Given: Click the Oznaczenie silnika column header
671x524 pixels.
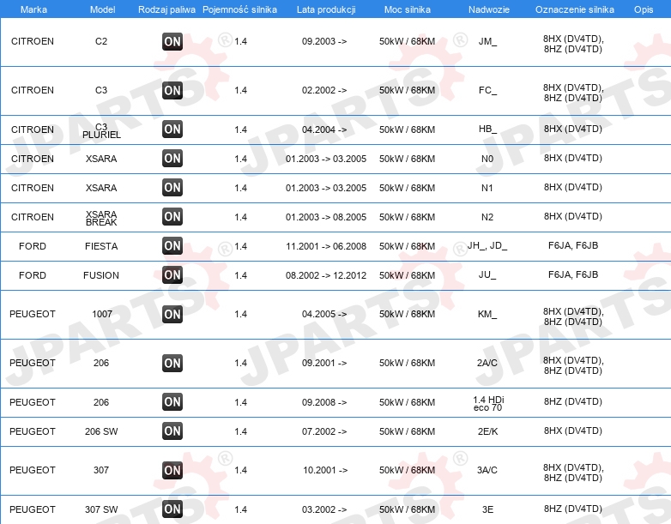Looking at the screenshot, I should pos(575,9).
